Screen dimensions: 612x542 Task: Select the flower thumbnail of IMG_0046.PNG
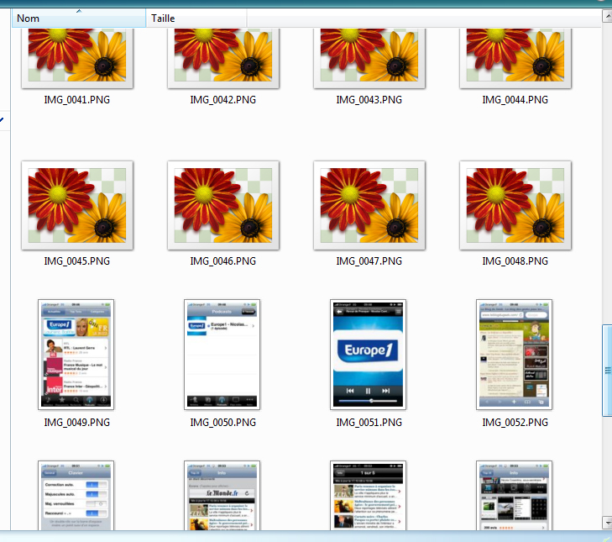point(222,205)
